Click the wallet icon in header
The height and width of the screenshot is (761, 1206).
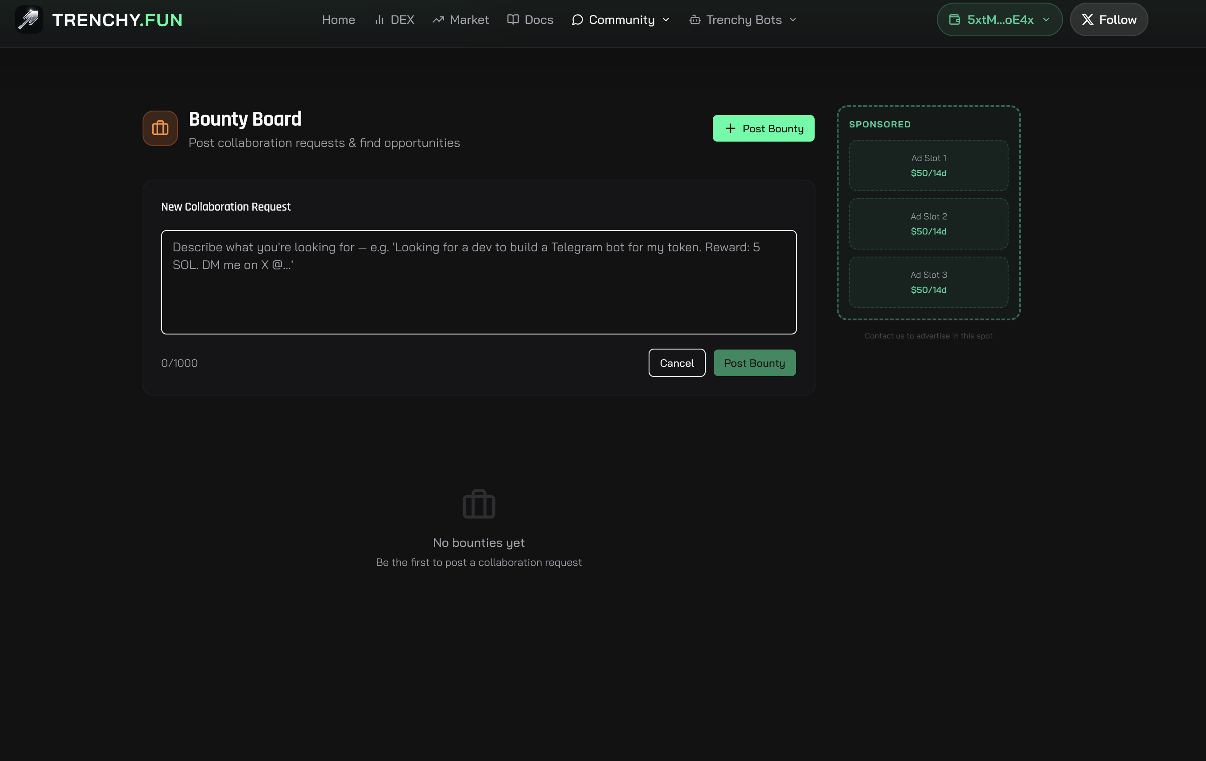(x=955, y=19)
